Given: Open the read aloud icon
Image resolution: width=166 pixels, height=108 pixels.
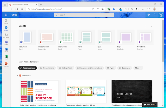Looking at the screenshot, I should point(98,9).
